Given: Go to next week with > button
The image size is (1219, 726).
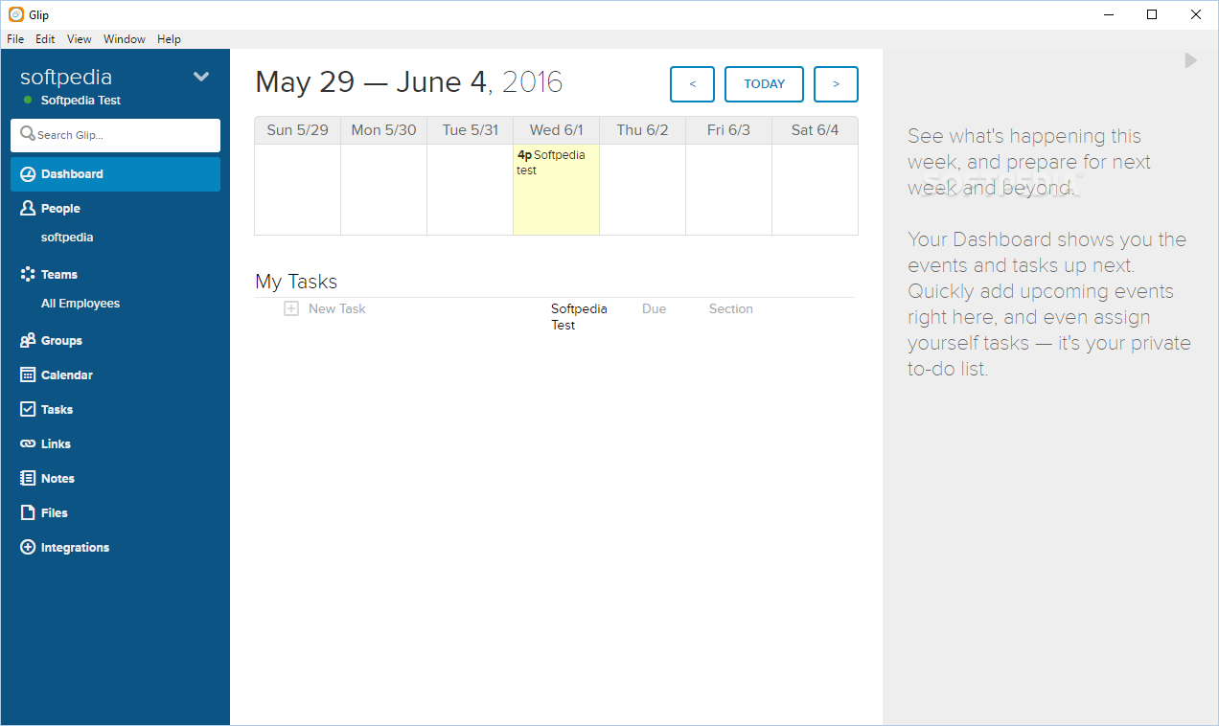Looking at the screenshot, I should point(836,84).
